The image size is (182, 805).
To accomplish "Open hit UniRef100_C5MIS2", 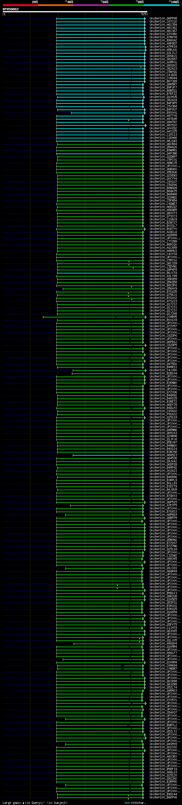I will pos(163,260).
